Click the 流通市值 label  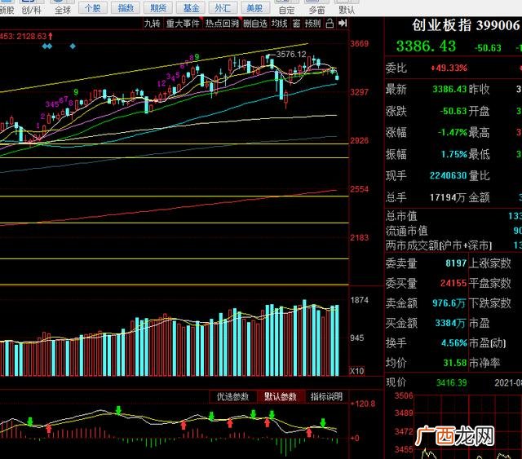(407, 231)
